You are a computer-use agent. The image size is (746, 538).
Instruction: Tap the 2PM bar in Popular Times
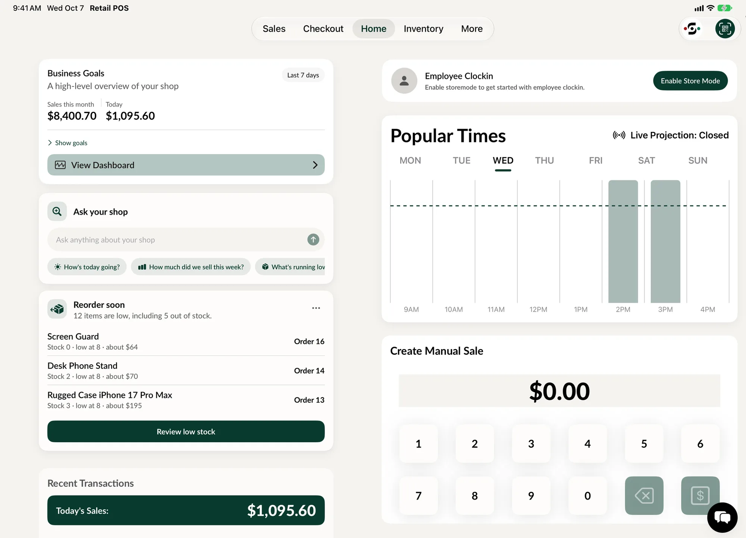623,241
